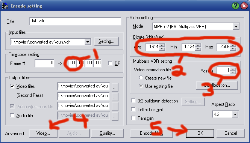Image resolution: width=250 pixels, height=143 pixels.
Task: Click the timecode hours field
Action: [73, 63]
